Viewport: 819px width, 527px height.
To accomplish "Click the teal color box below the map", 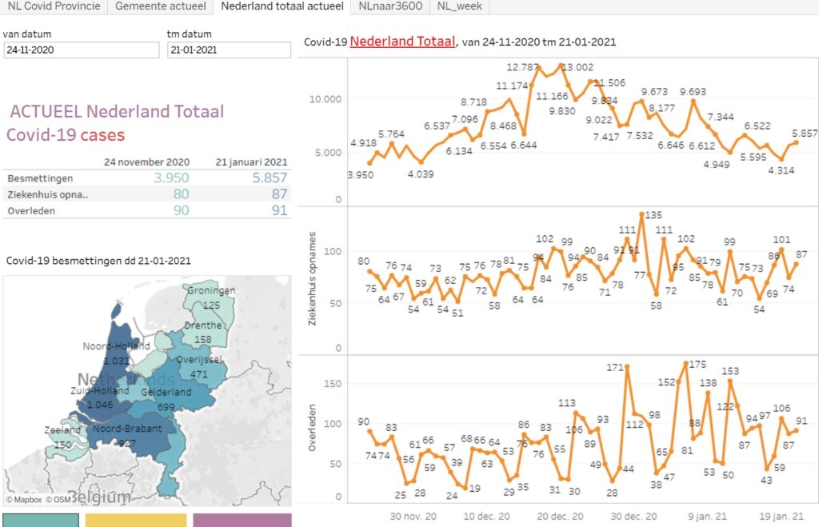I will pos(40,520).
